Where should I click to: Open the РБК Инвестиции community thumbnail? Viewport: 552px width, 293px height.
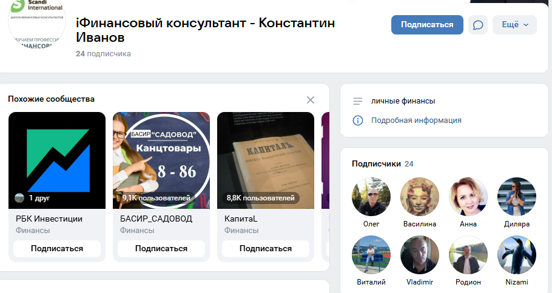click(57, 160)
